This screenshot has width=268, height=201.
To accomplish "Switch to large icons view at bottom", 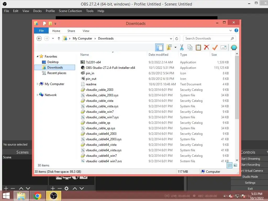I will pyautogui.click(x=235, y=165).
